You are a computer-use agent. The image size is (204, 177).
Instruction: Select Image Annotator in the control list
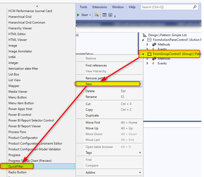coord(20,51)
